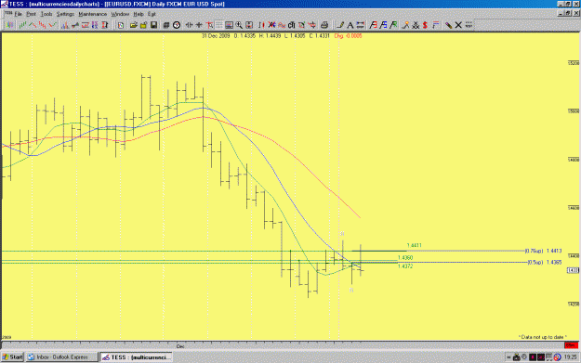Screen dimensions: 581x363
Task: Open the Maintenance menu
Action: (x=93, y=14)
